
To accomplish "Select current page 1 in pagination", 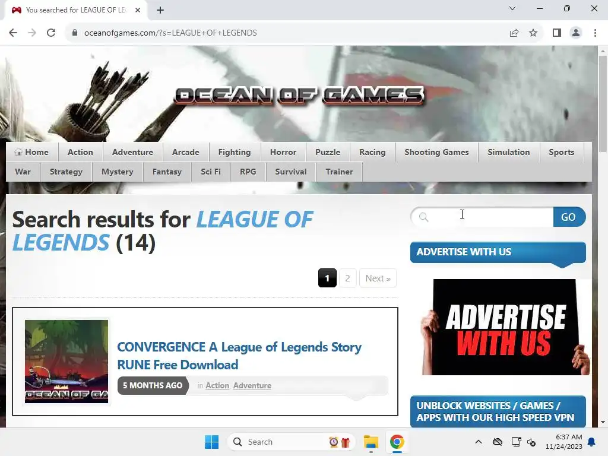I will 327,278.
